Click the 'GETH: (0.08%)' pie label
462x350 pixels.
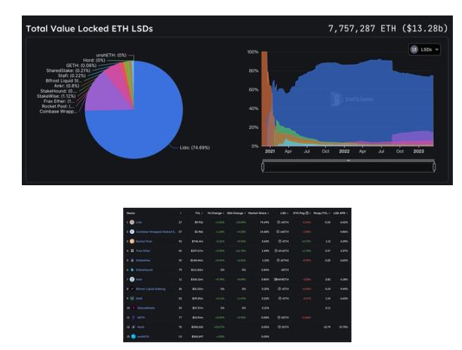(81, 65)
